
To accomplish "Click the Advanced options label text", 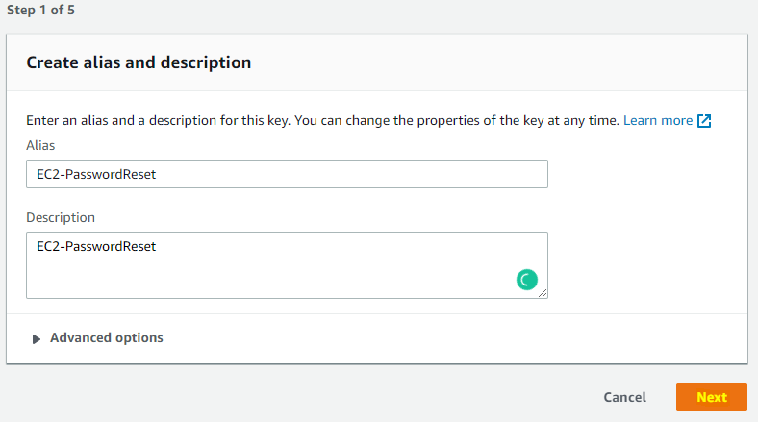I will 107,338.
